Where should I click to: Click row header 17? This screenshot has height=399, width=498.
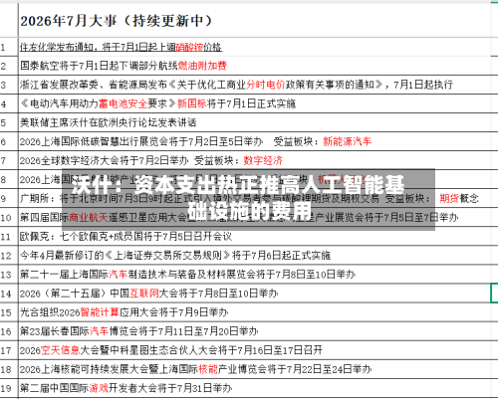pos(9,350)
